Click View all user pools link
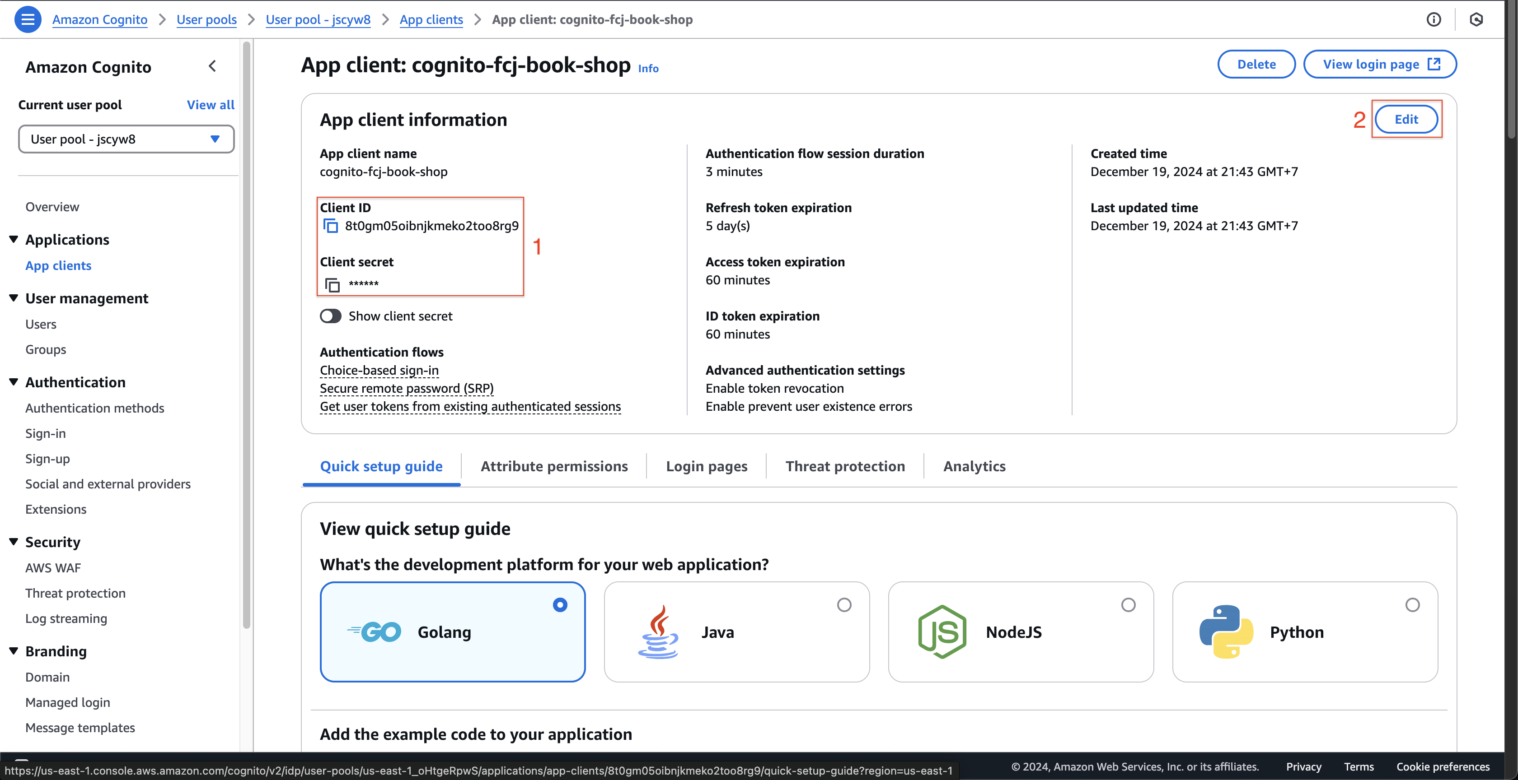Screen dimensions: 1518x780 pos(211,105)
